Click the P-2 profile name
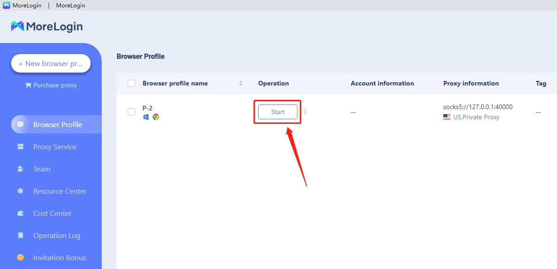The image size is (557, 269). pyautogui.click(x=148, y=108)
